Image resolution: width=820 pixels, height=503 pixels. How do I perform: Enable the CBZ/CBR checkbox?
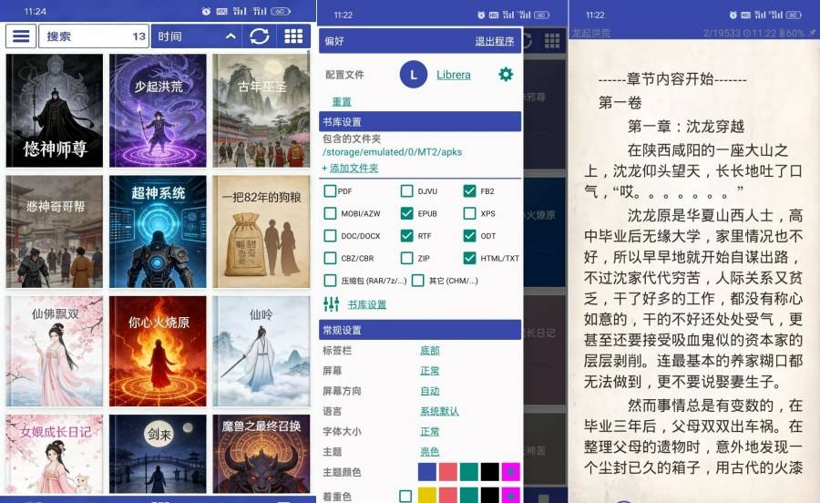[330, 258]
